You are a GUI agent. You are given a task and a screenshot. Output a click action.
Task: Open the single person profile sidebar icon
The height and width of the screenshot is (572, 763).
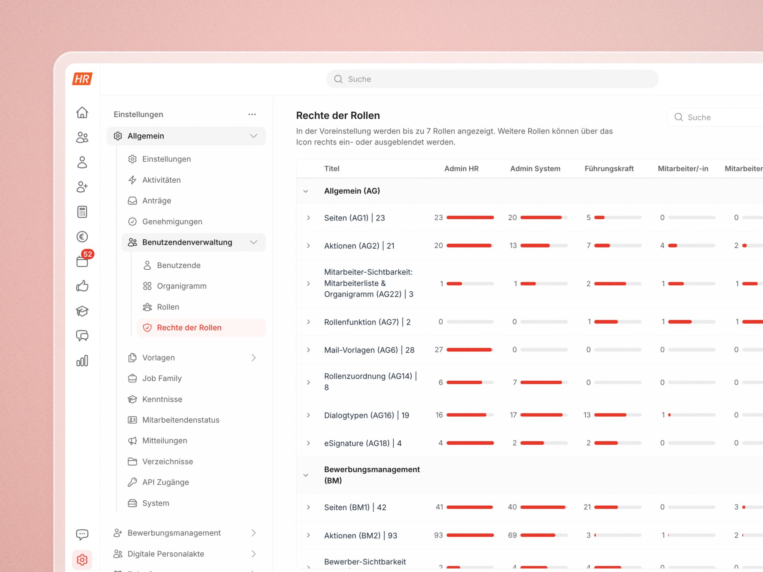[x=82, y=162]
